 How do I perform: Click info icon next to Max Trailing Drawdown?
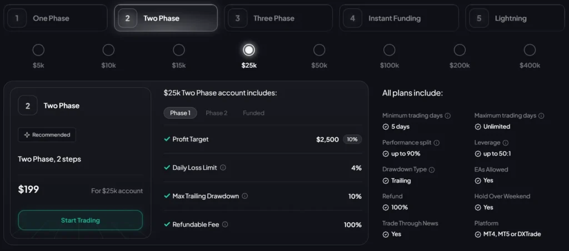pos(245,196)
